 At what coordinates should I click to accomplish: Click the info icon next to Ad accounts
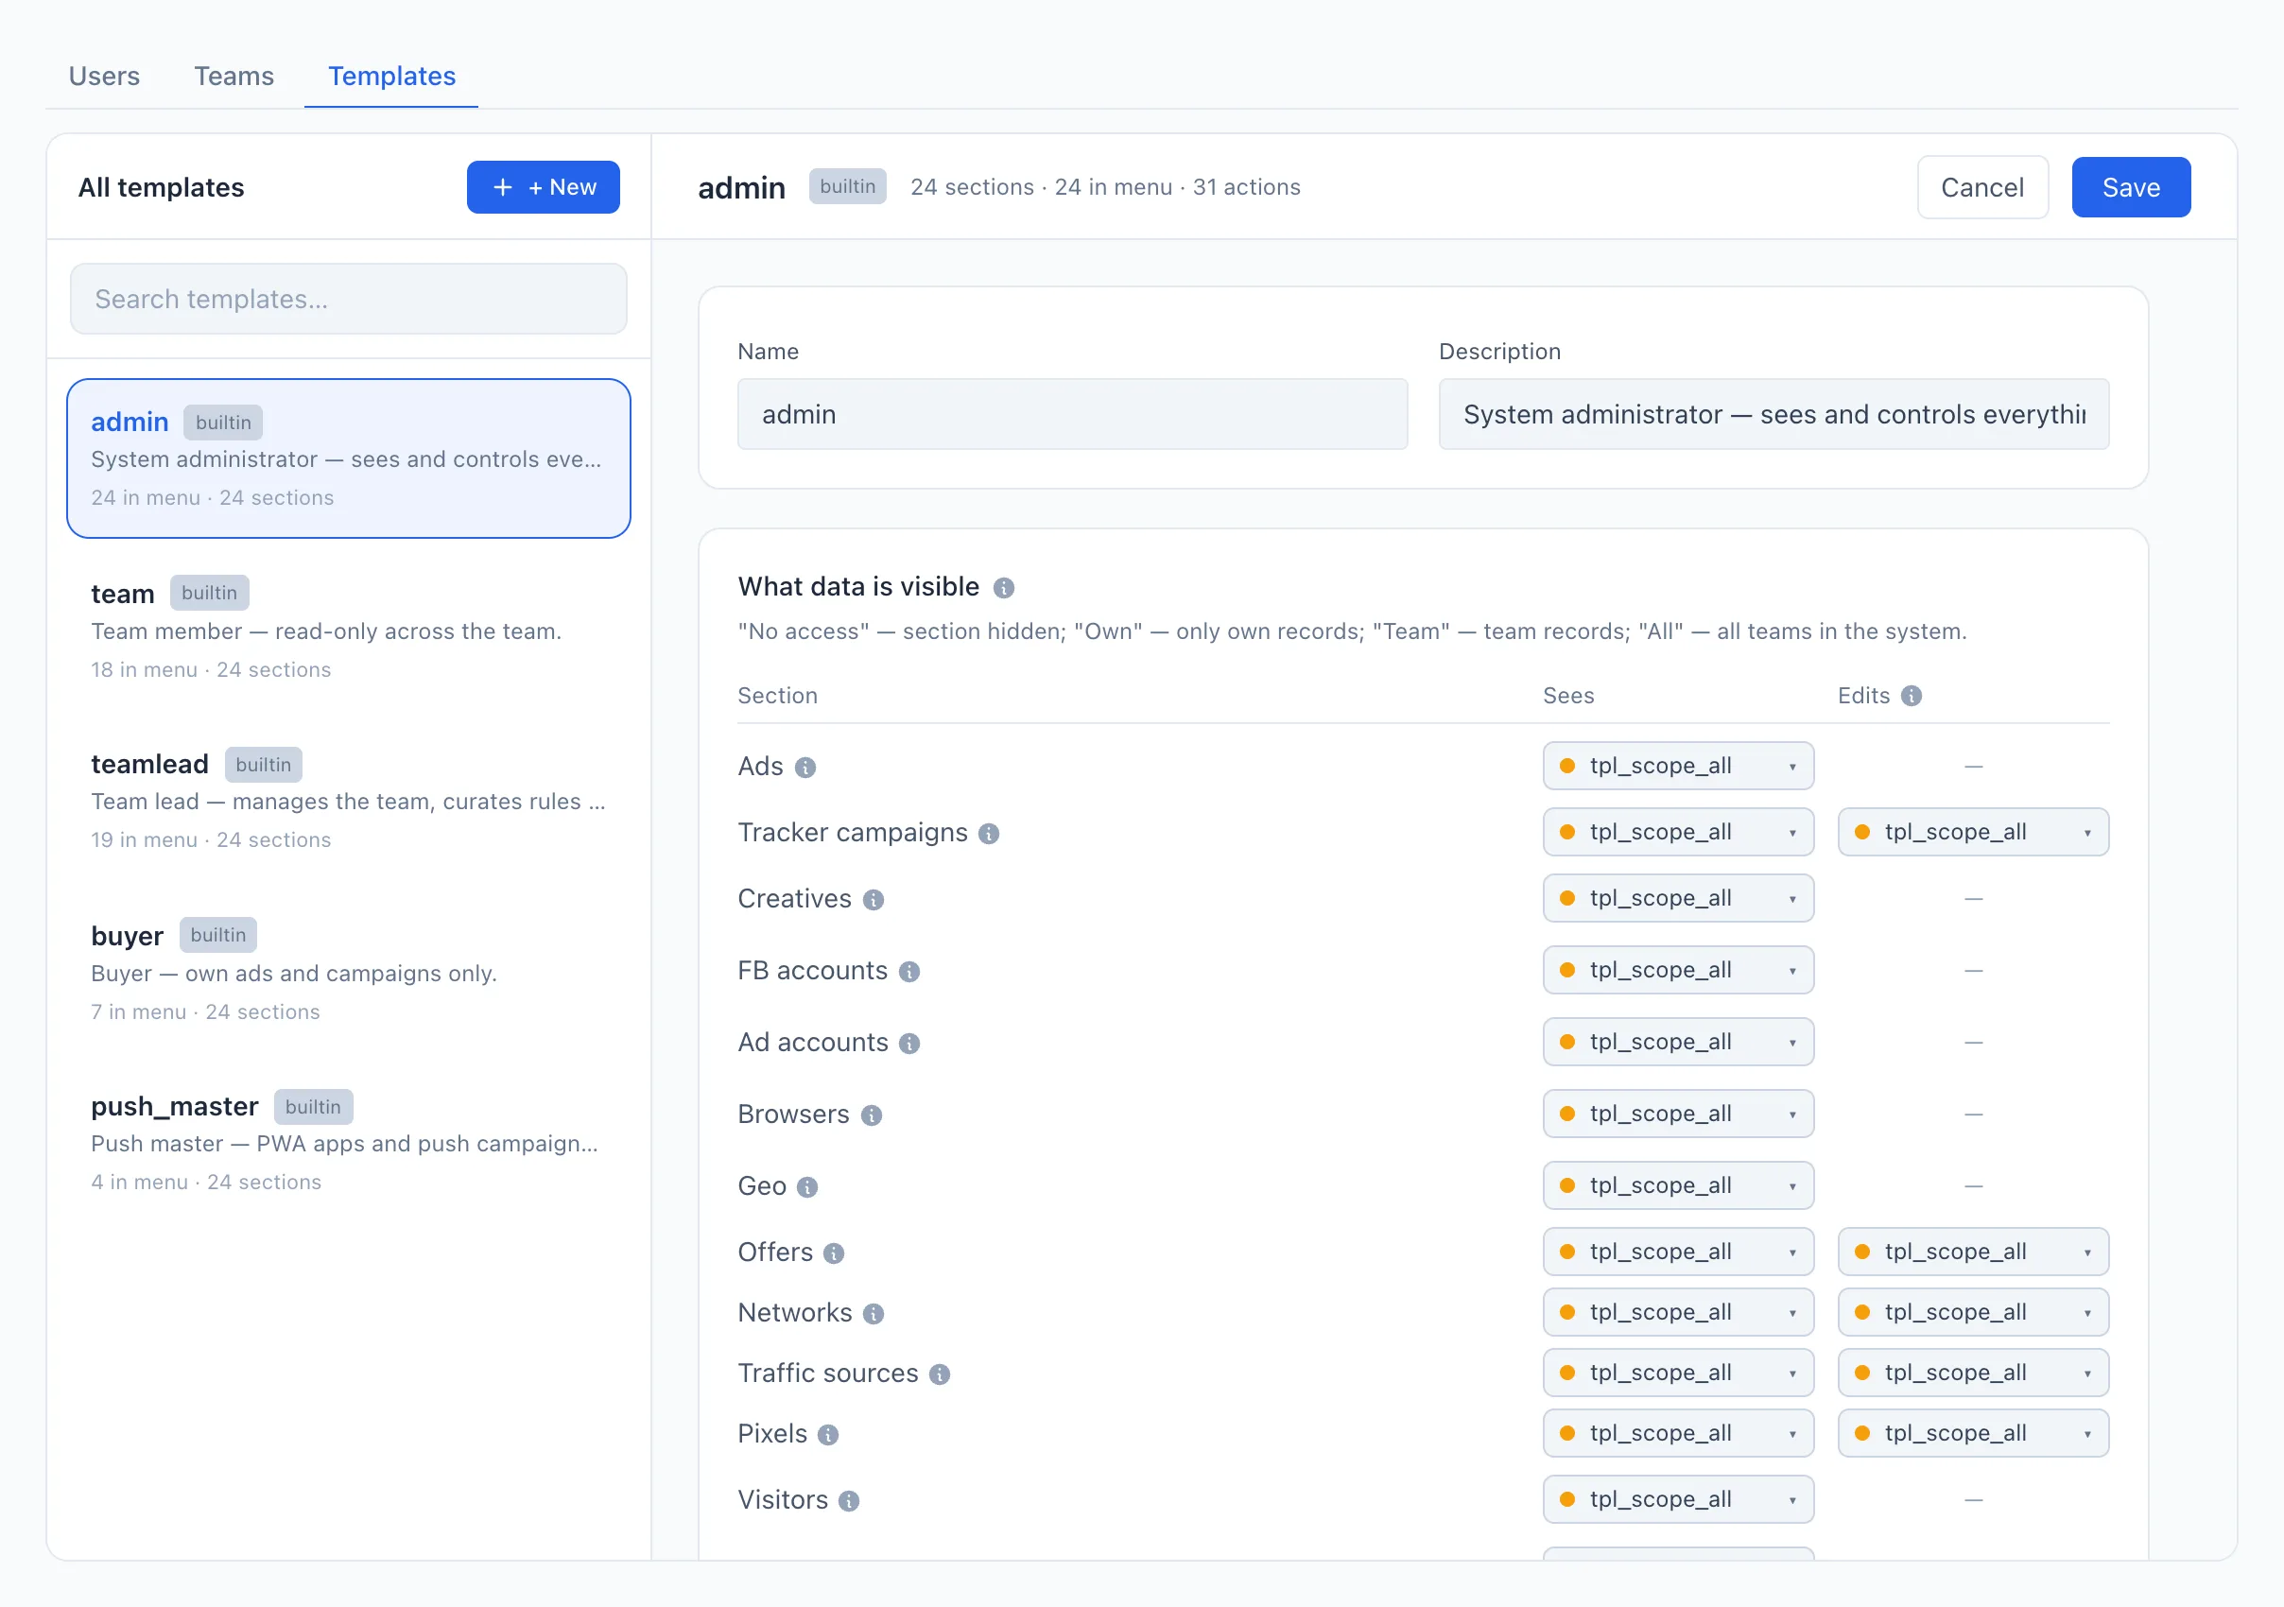[909, 1044]
